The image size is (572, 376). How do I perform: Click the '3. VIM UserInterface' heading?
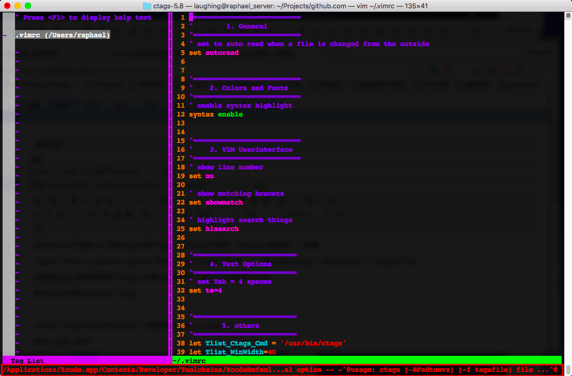tap(251, 150)
